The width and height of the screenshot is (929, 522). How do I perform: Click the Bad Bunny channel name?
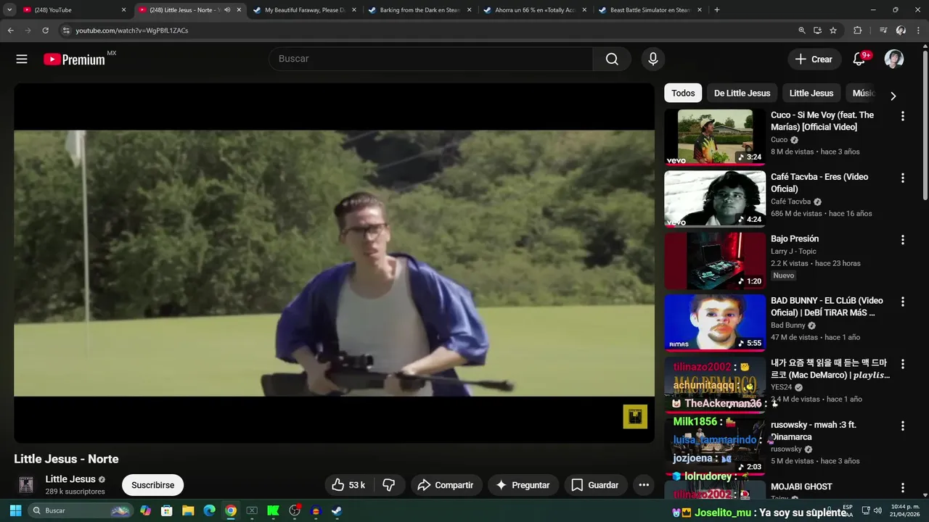[788, 326]
